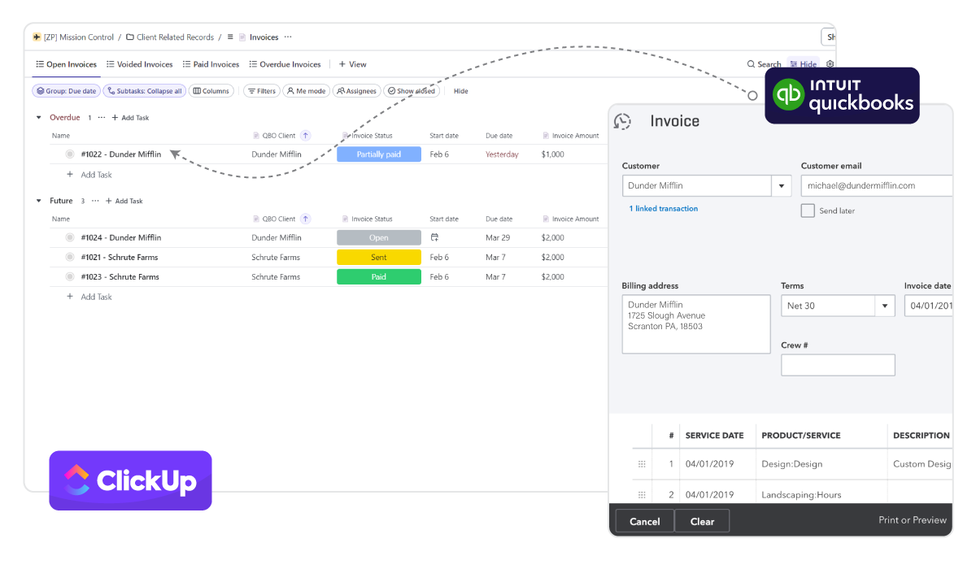Collapse the Overdue group
Image resolution: width=976 pixels, height=569 pixels.
point(37,116)
